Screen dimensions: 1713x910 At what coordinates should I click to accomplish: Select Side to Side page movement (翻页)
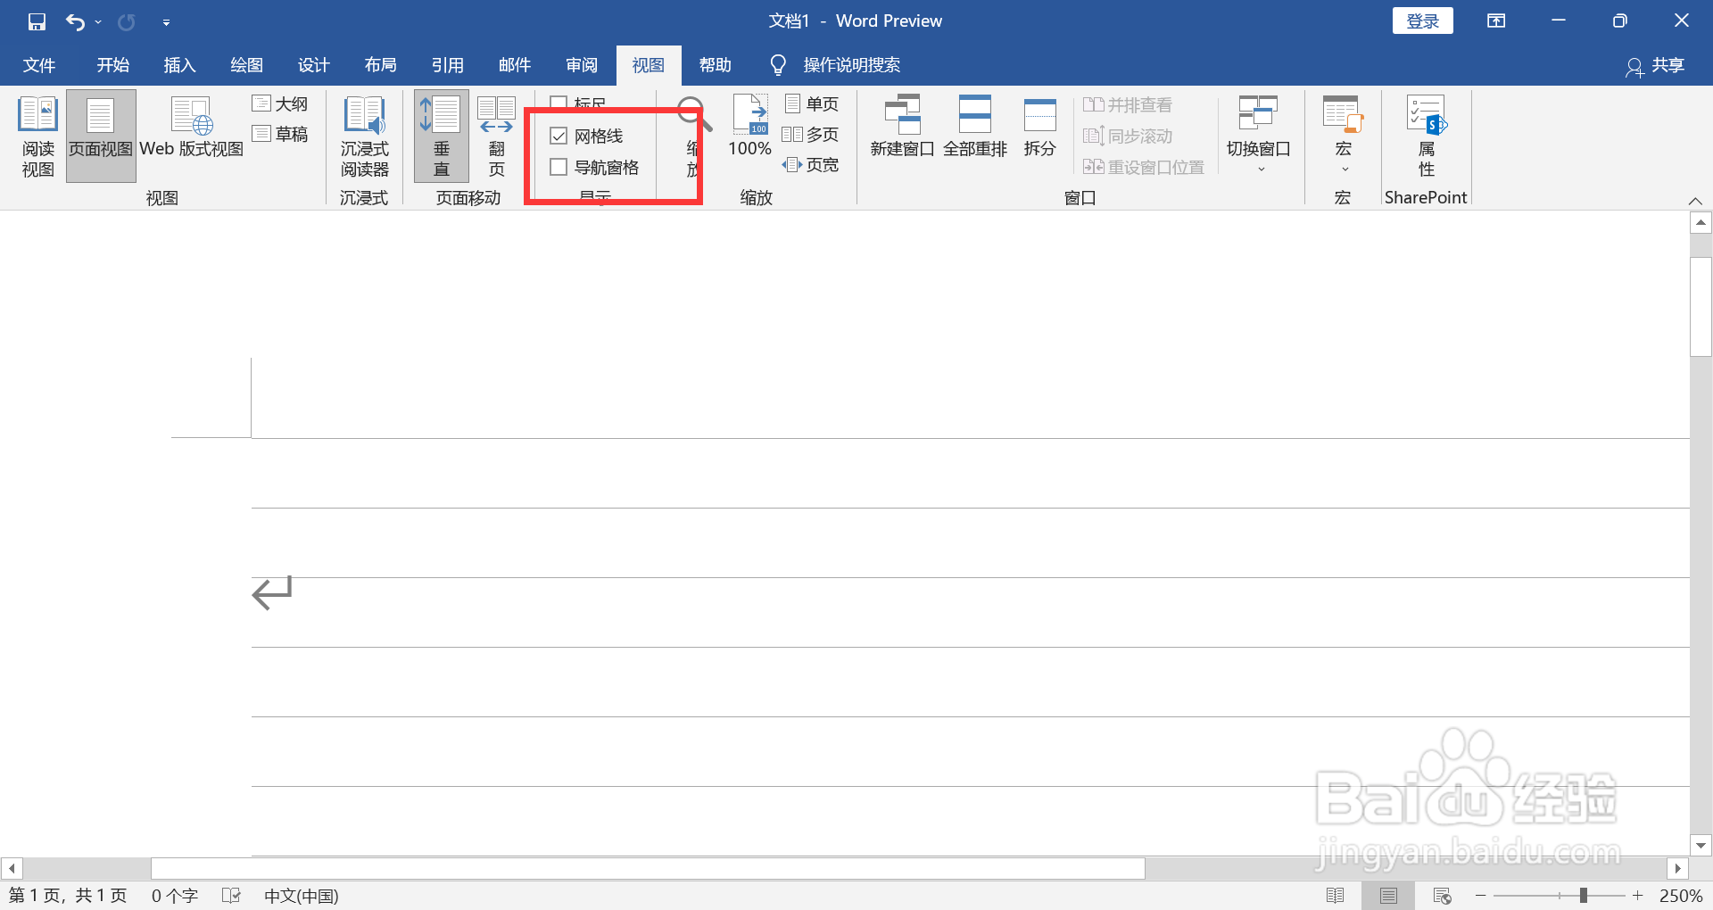coord(496,136)
